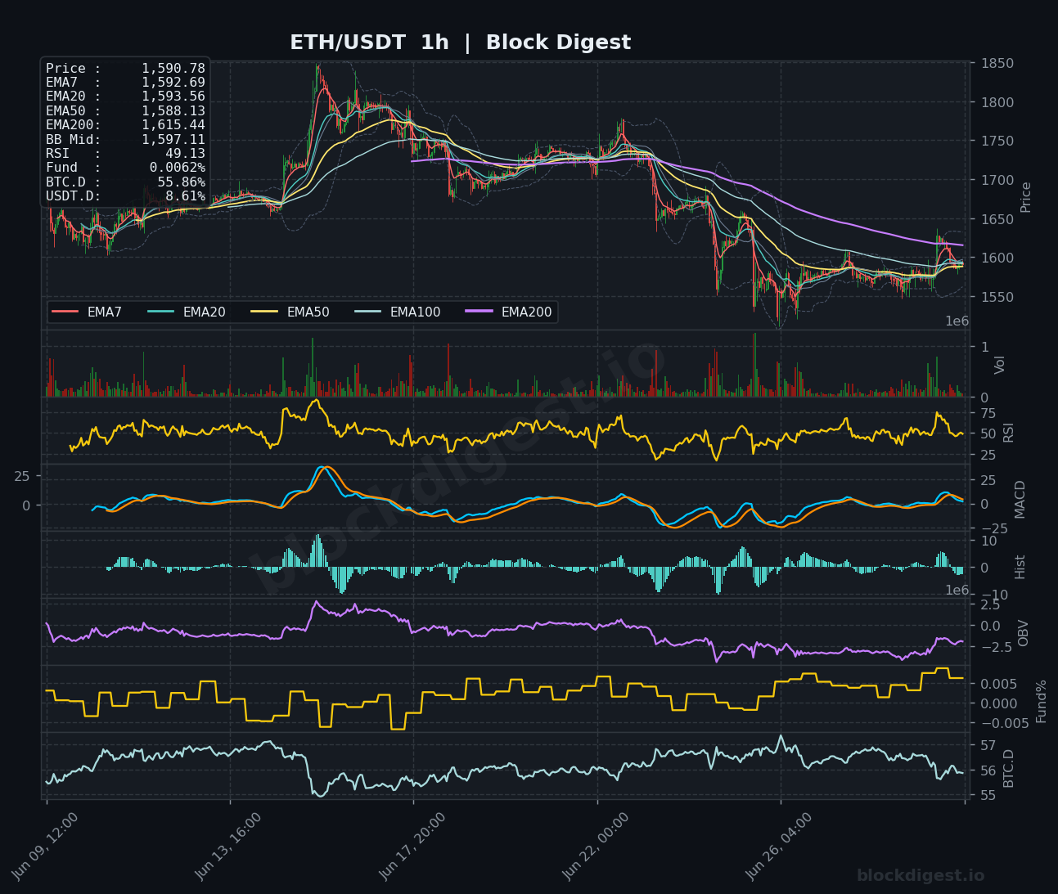This screenshot has height=894, width=1058.
Task: Click the -2.5 tick on the OBV axis
Action: point(996,647)
